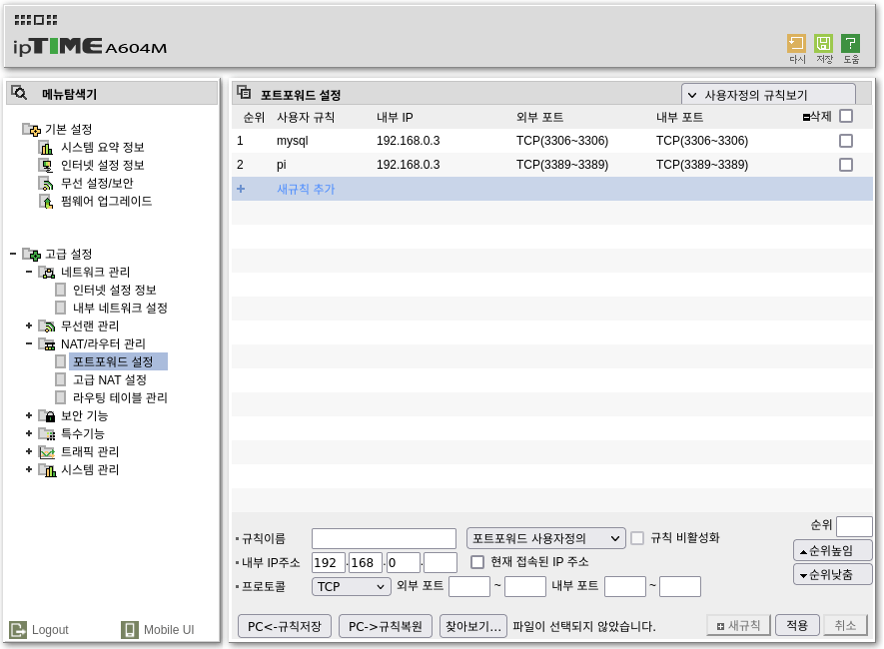Click the 다시 refresh icon in the header
The height and width of the screenshot is (649, 884).
796,44
